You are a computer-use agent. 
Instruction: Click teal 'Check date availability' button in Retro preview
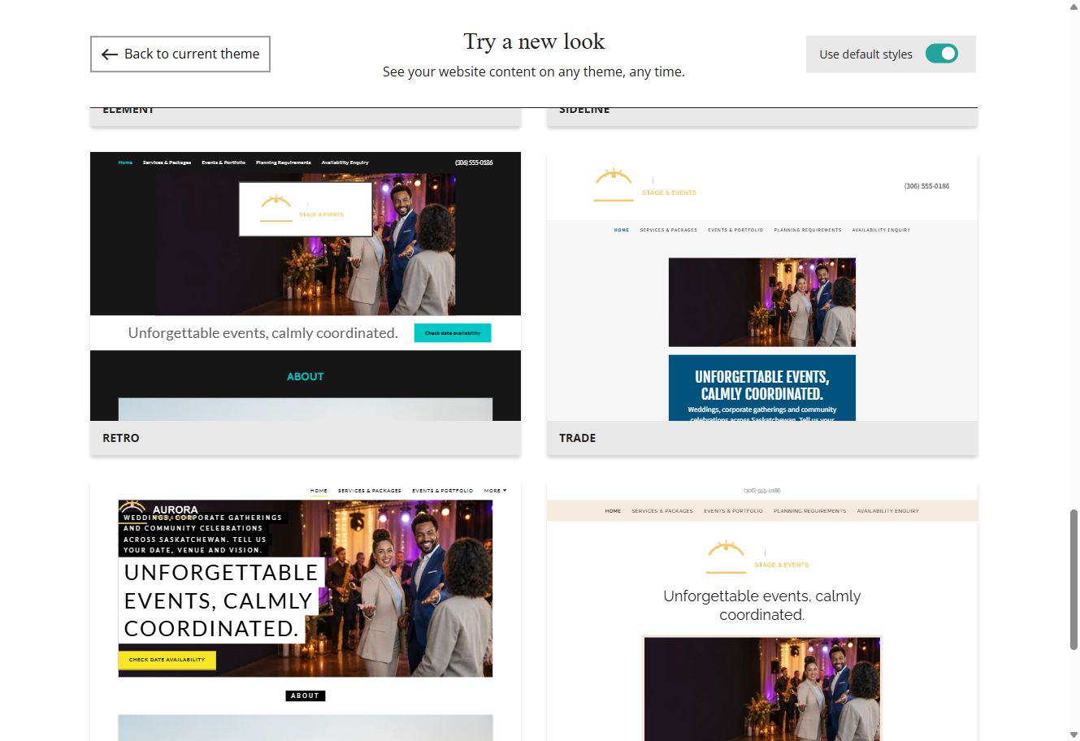(x=453, y=333)
